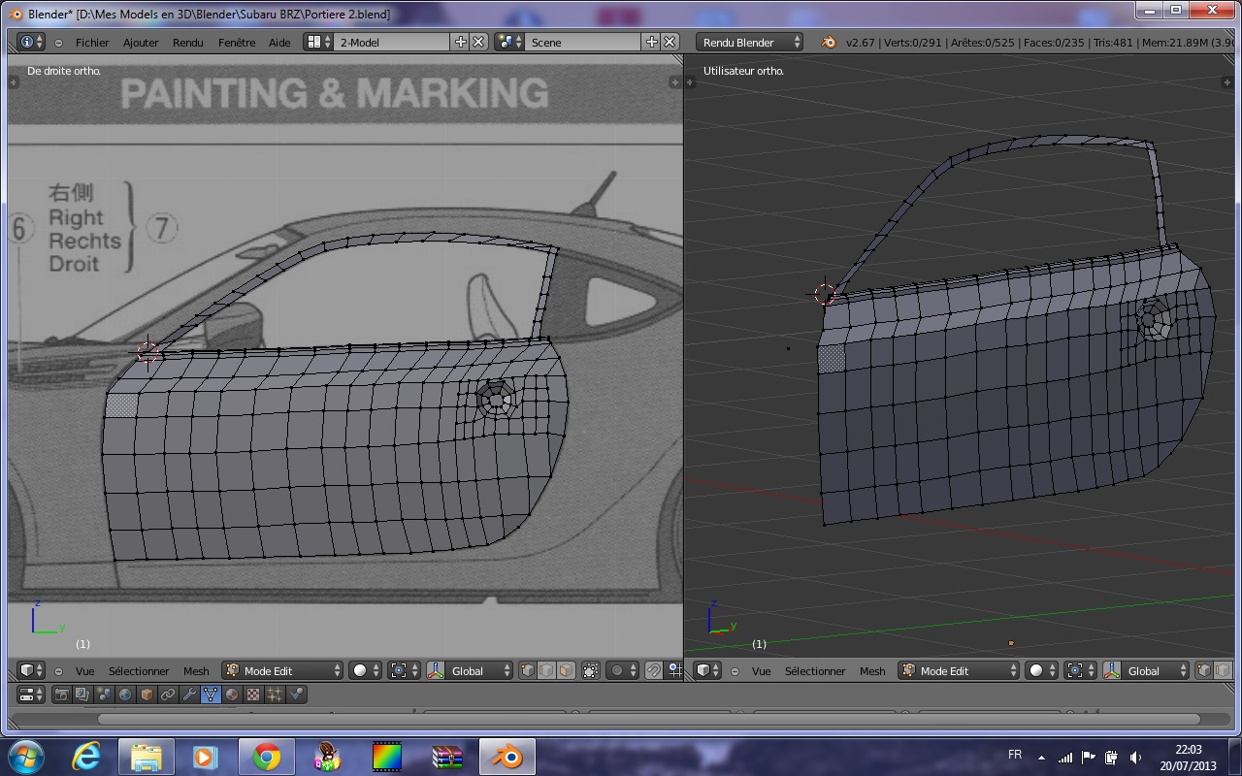The width and height of the screenshot is (1242, 776).
Task: Open the Rendu menu
Action: click(188, 43)
